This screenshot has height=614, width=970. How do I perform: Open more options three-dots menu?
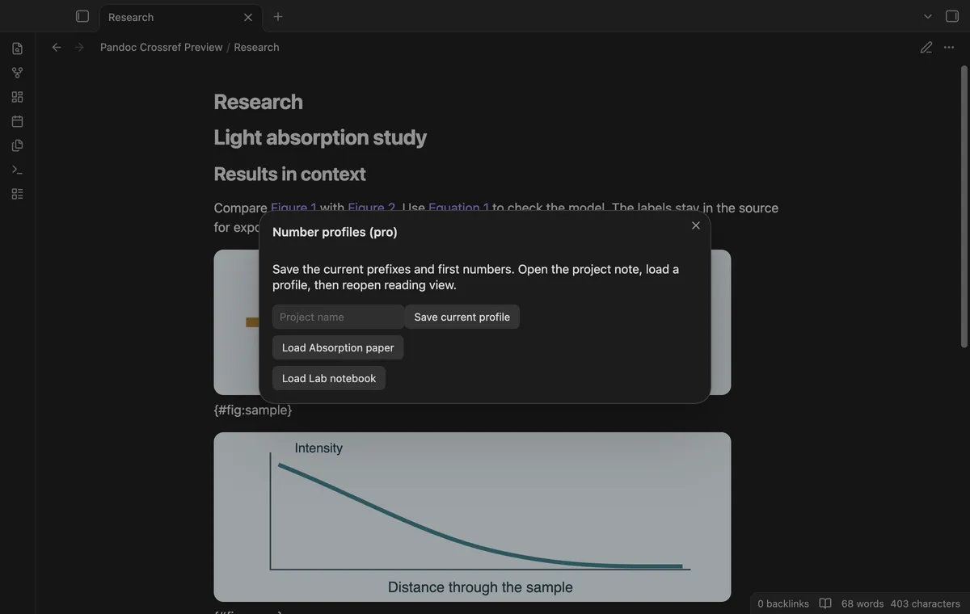pyautogui.click(x=949, y=48)
